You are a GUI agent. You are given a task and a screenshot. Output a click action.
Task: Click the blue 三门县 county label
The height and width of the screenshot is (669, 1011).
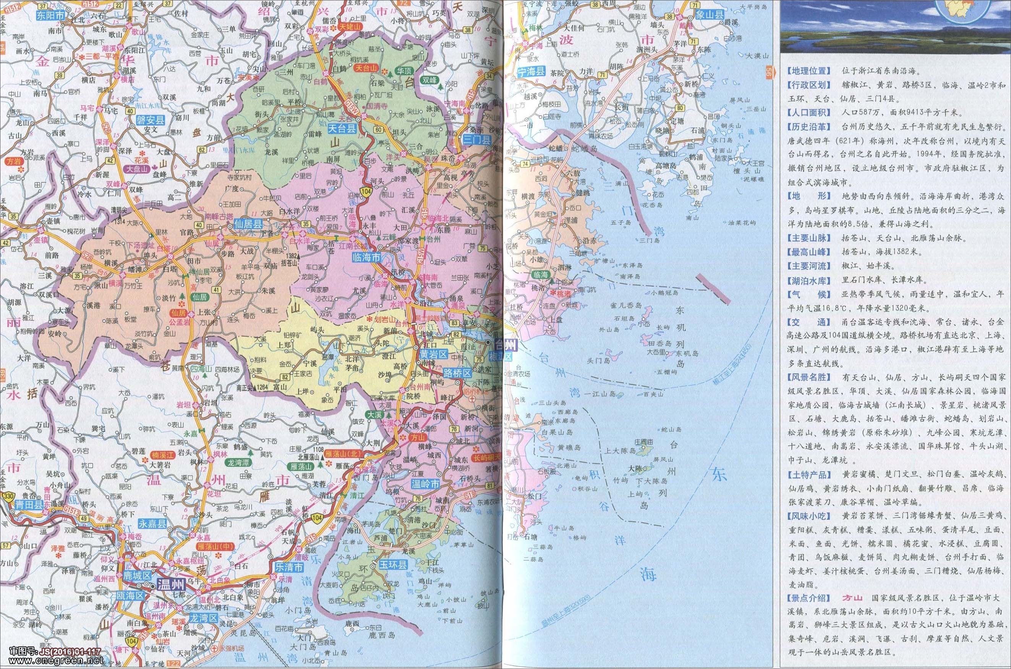(477, 139)
